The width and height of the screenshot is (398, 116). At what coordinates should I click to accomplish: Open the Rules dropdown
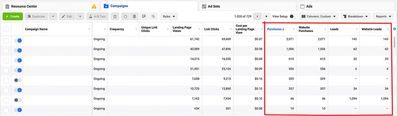coord(169,16)
